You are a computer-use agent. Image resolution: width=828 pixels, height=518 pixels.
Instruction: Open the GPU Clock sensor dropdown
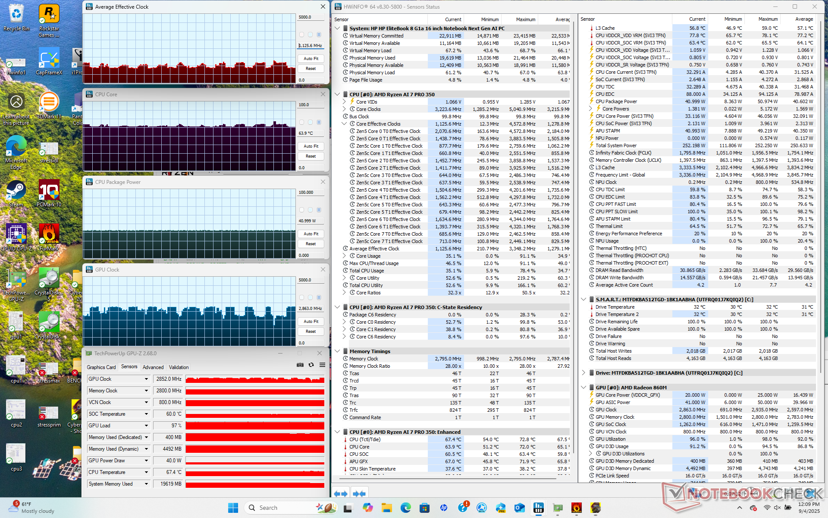[146, 379]
